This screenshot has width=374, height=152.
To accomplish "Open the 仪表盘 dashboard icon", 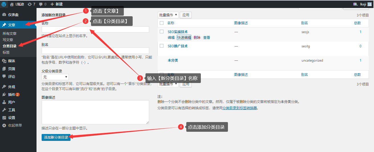I will point(4,15).
